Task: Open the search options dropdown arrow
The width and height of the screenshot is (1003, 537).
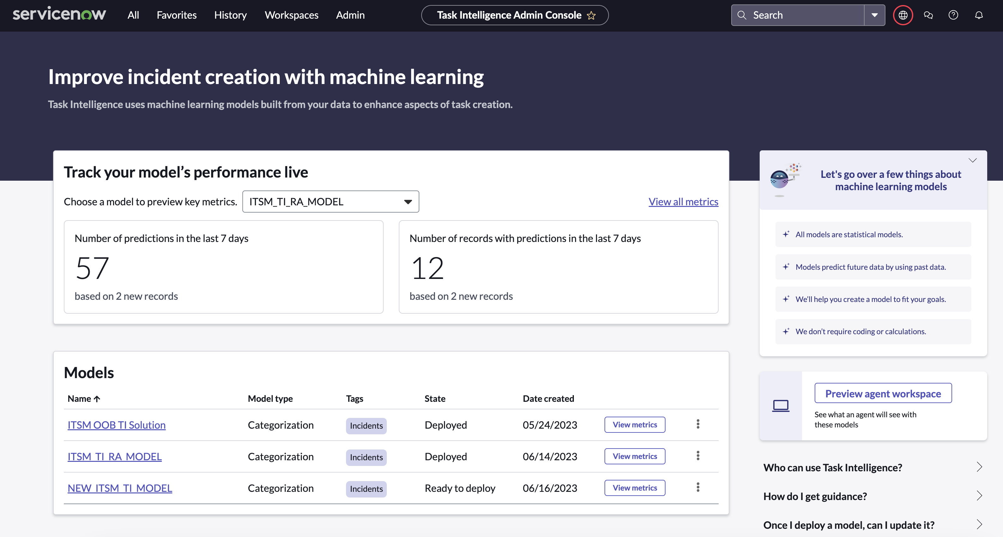Action: [874, 15]
